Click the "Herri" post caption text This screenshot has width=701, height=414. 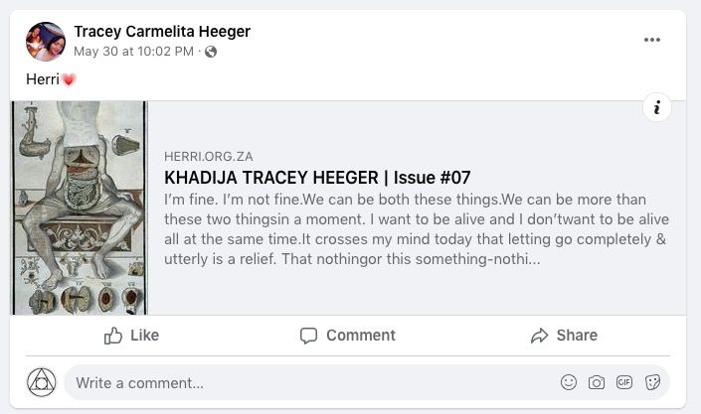(x=43, y=79)
